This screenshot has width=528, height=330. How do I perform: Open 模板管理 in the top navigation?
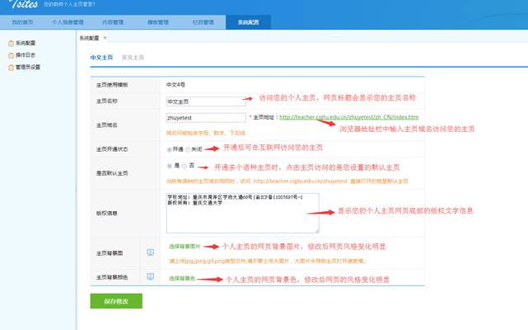pos(158,22)
